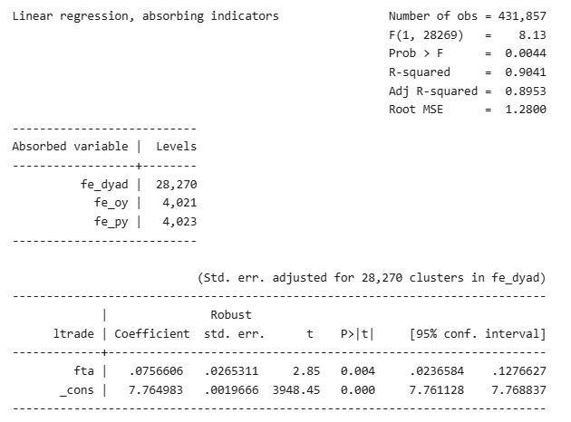The width and height of the screenshot is (571, 422).
Task: Click the 'Absorbed variable' column header
Action: tap(71, 147)
